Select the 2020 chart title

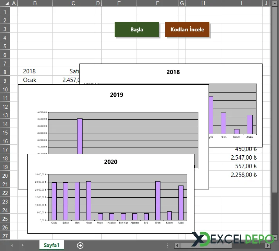point(110,162)
